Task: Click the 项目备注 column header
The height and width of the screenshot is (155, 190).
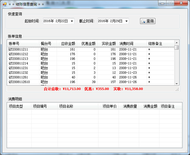Action: (171, 106)
